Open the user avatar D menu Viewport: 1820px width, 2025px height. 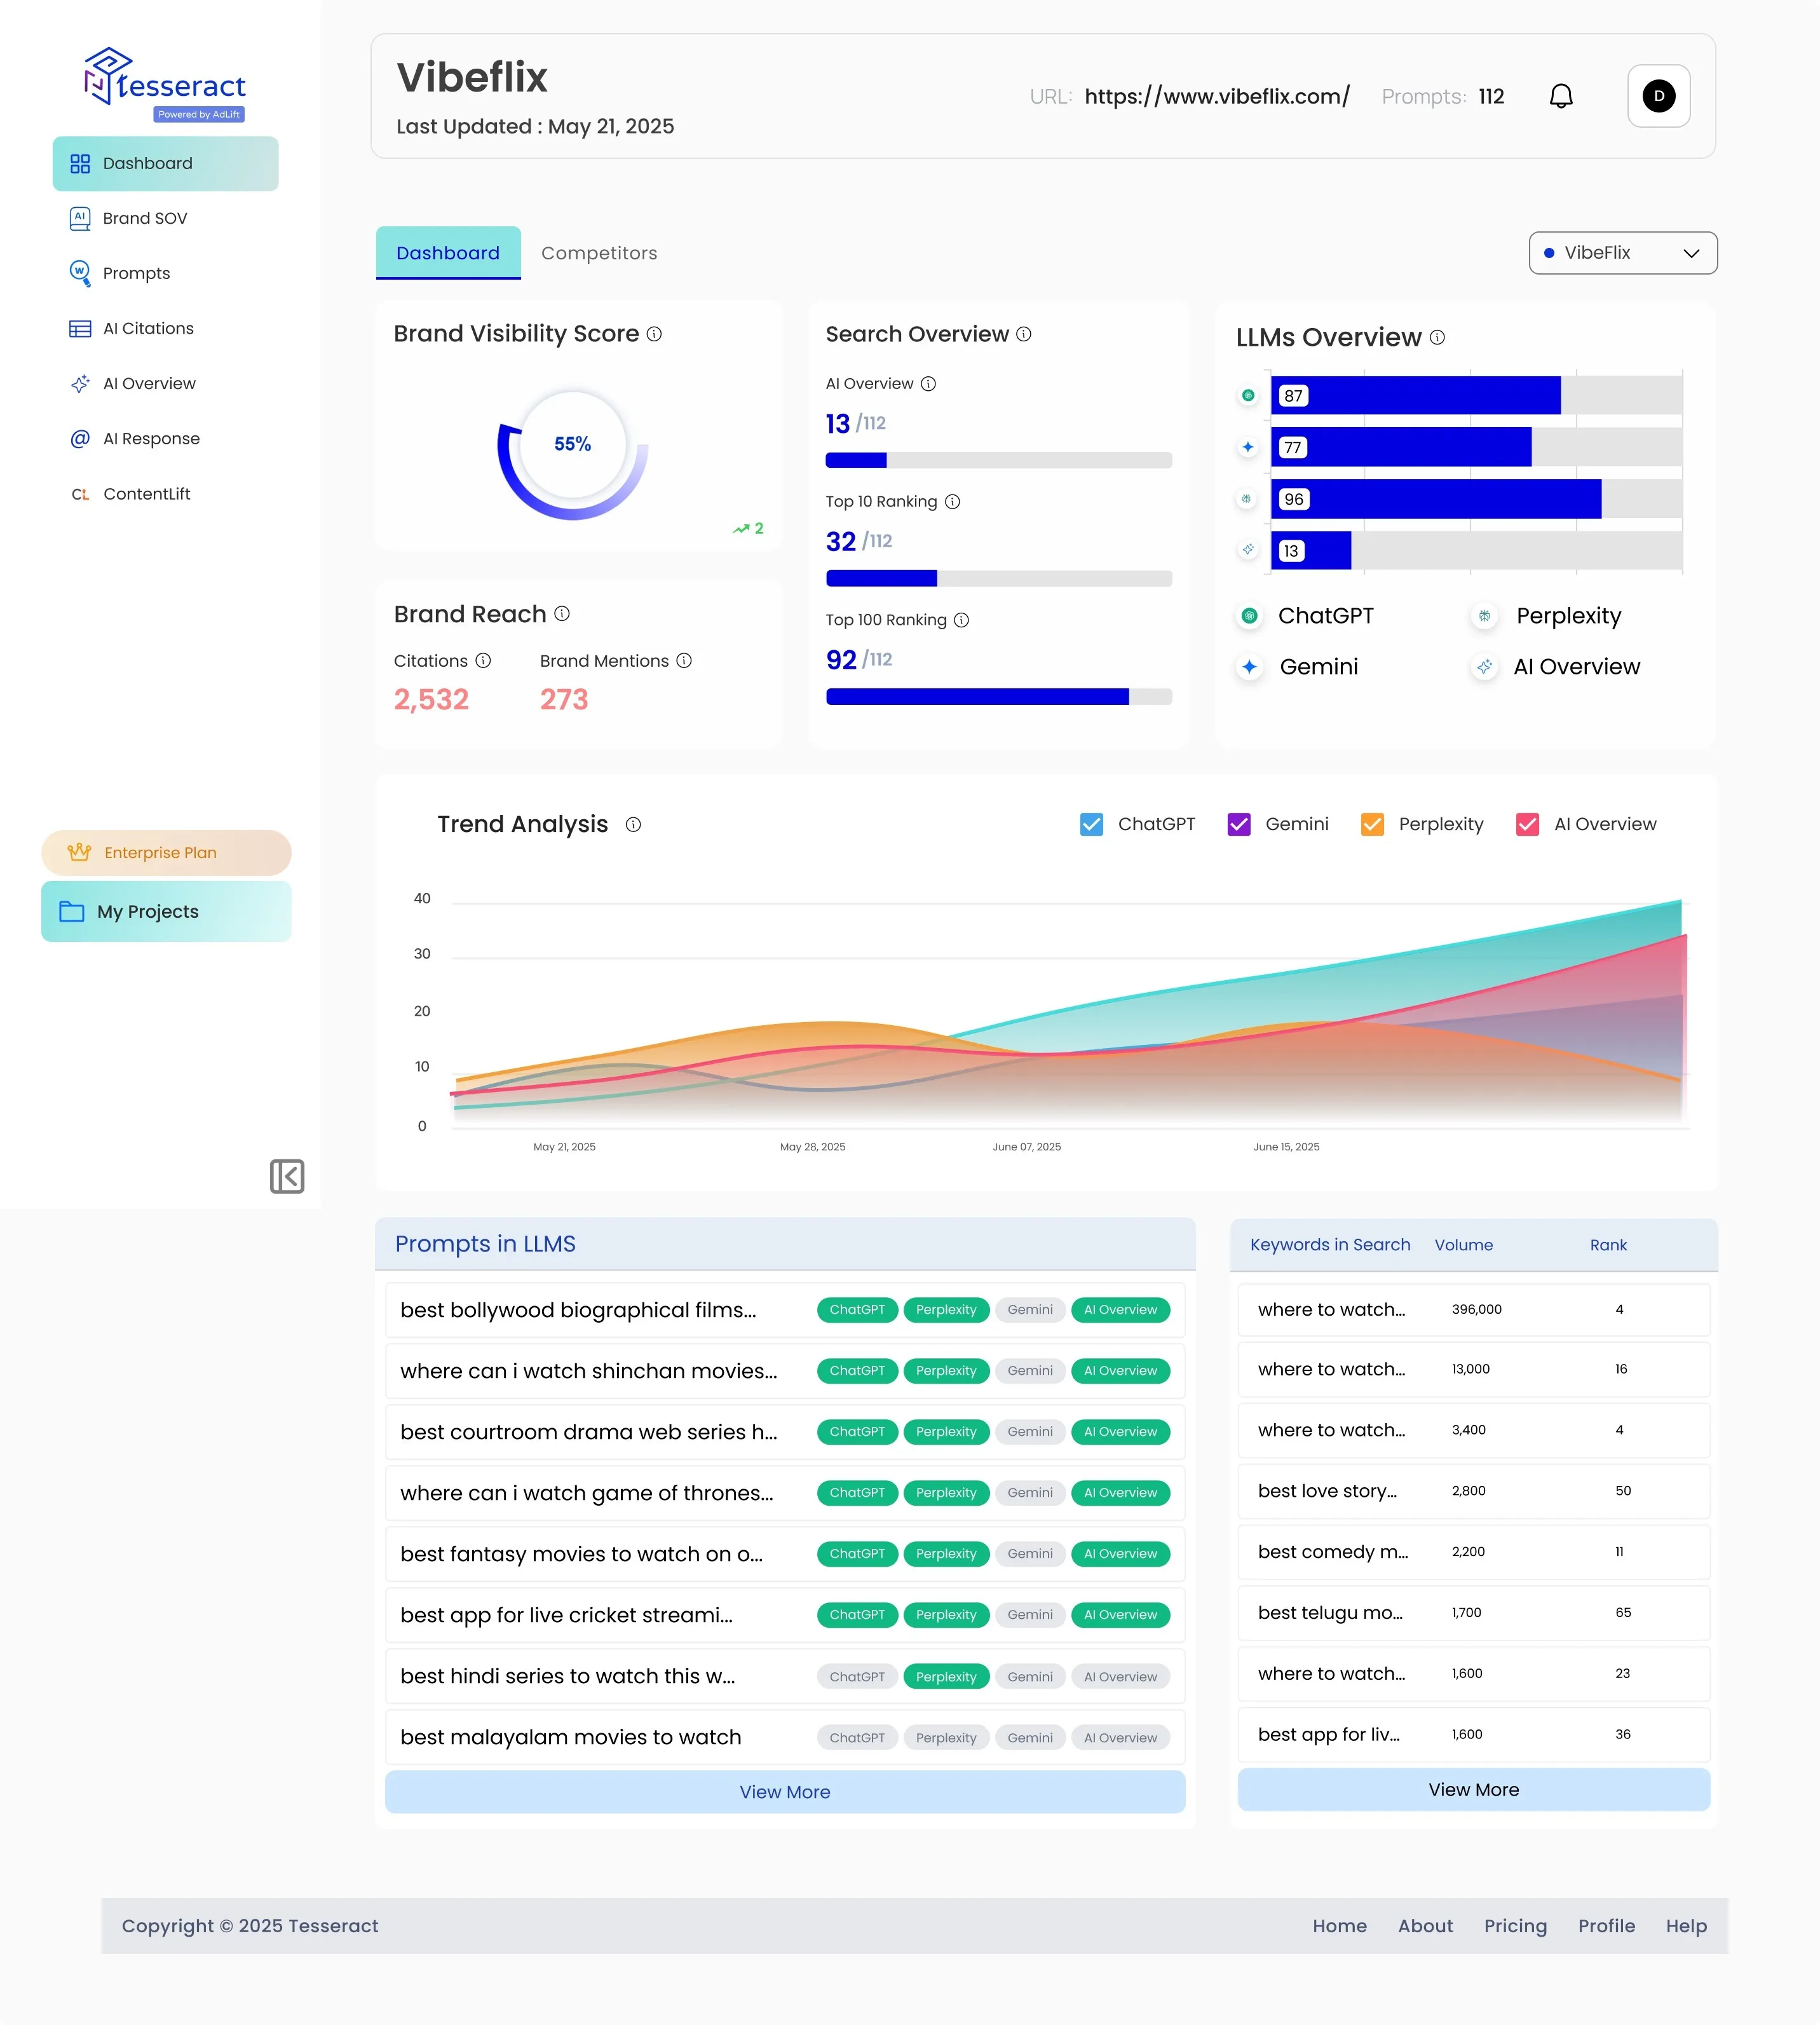point(1658,96)
